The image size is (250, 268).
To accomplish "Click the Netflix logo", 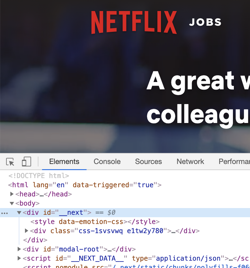I will point(134,22).
